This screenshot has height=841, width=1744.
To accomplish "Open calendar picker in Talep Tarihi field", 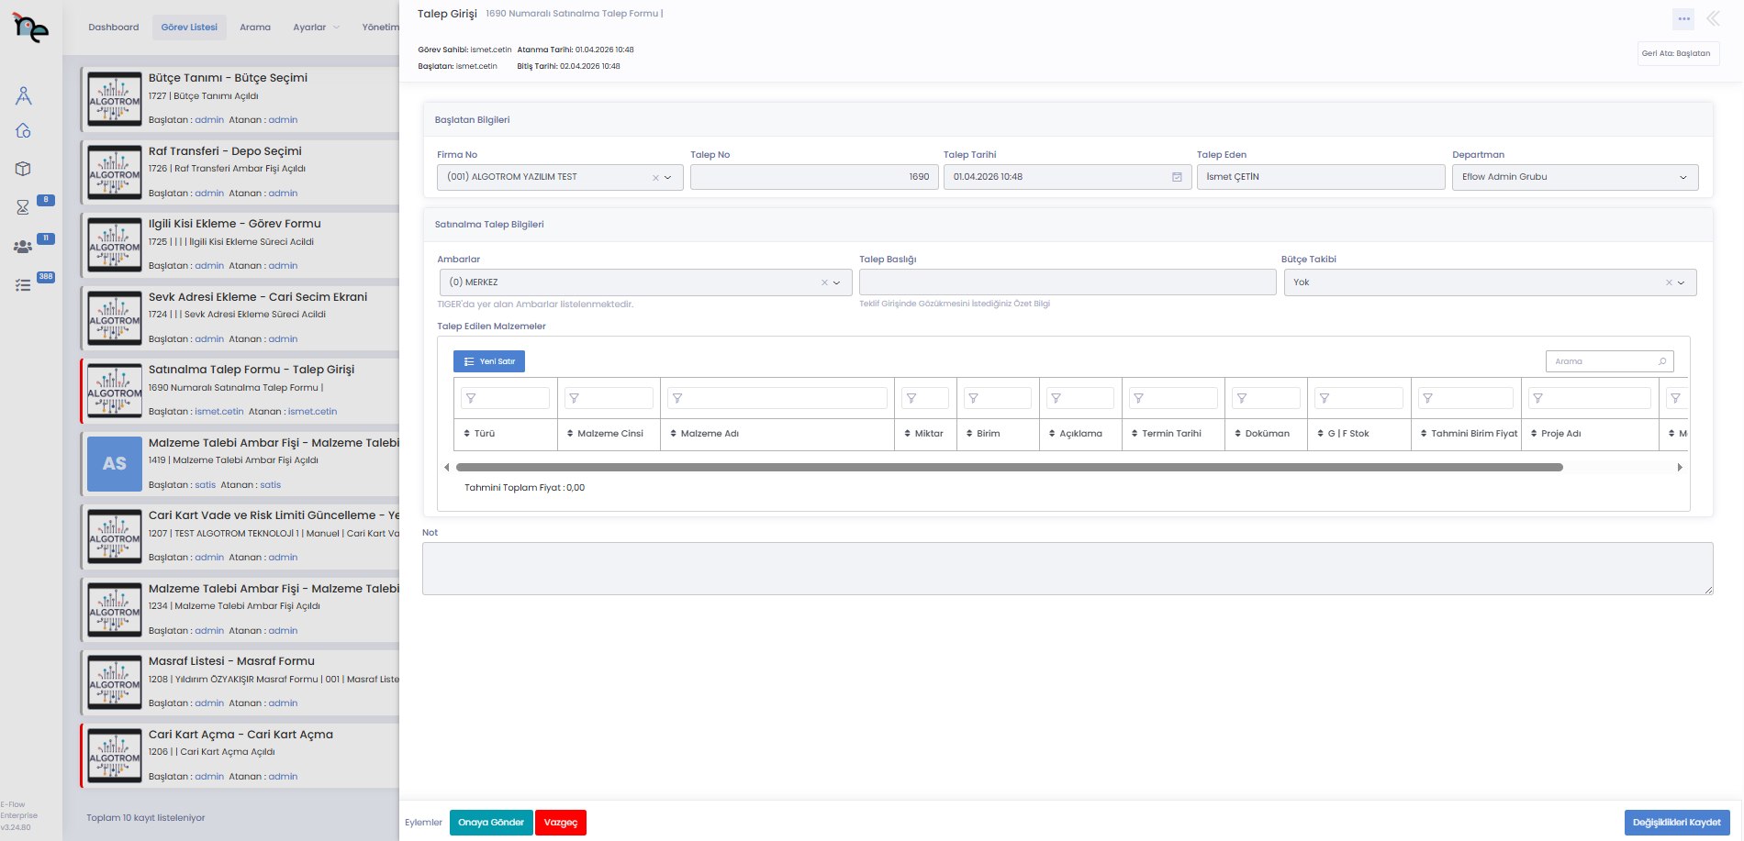I will (x=1177, y=177).
